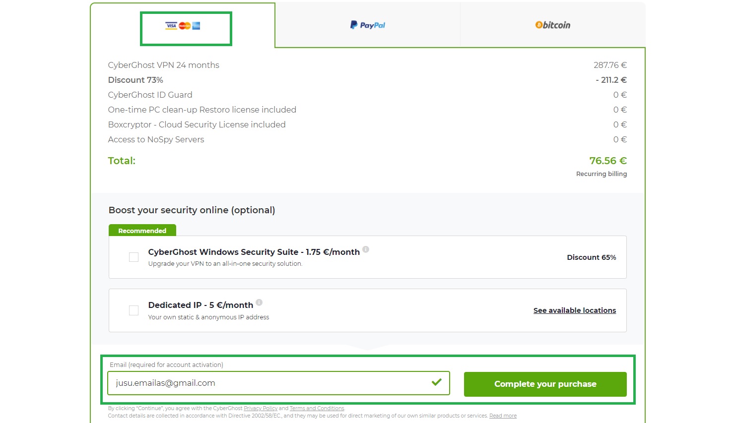Click the email address input field
736x423 pixels.
click(x=268, y=383)
